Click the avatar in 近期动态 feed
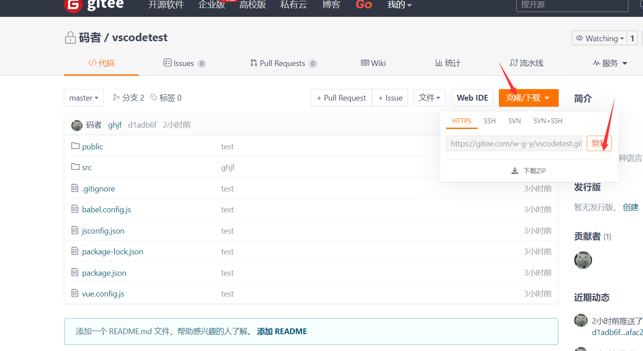This screenshot has width=643, height=351. click(581, 320)
